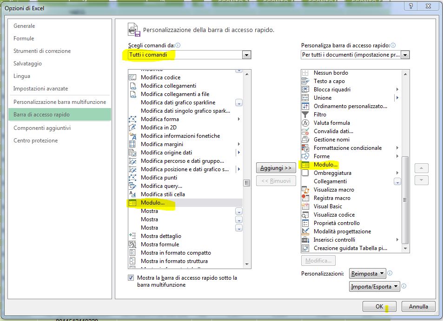Image resolution: width=443 pixels, height=321 pixels.
Task: Click the Filtro funnel icon
Action: tap(305, 115)
